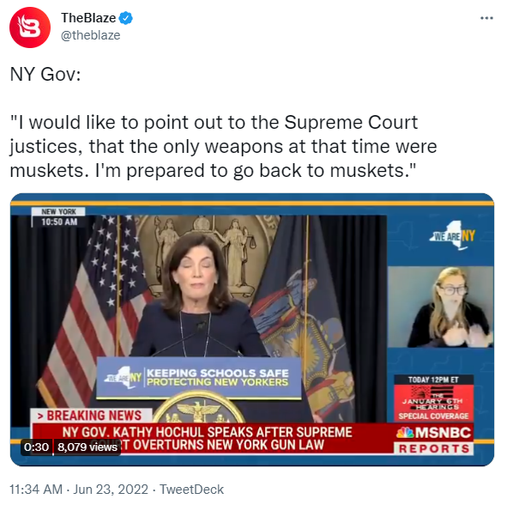Click the Keeping Schools Safe podium sign
507x505 pixels.
(x=199, y=378)
